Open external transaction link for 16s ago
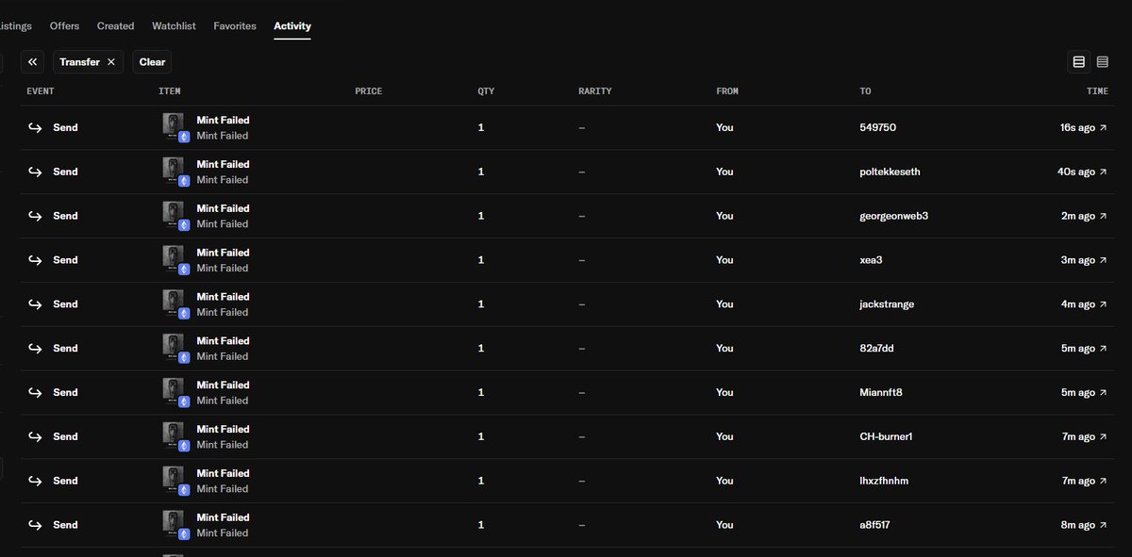The width and height of the screenshot is (1132, 557). pos(1104,127)
